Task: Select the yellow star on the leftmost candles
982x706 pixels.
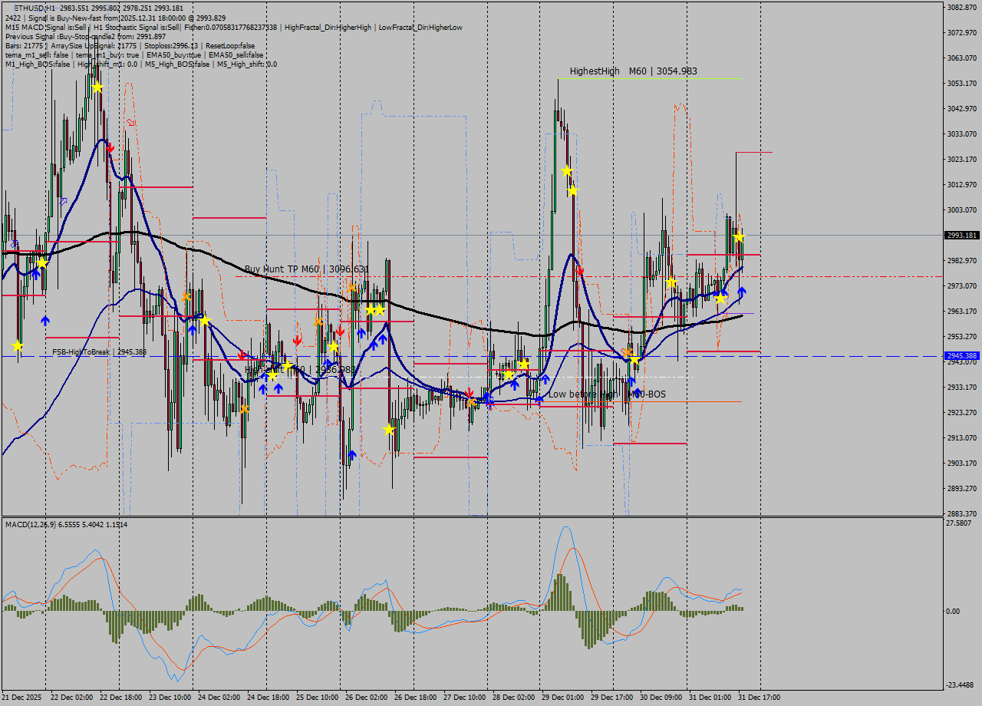Action: (17, 347)
